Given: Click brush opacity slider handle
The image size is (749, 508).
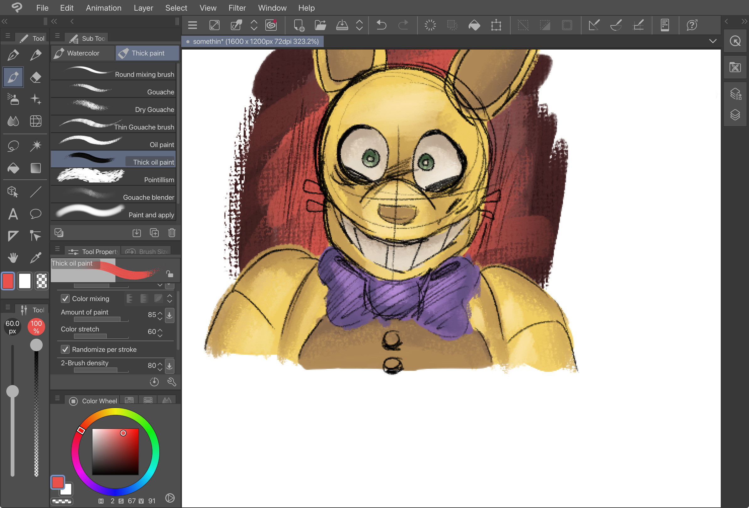Looking at the screenshot, I should click(x=36, y=345).
